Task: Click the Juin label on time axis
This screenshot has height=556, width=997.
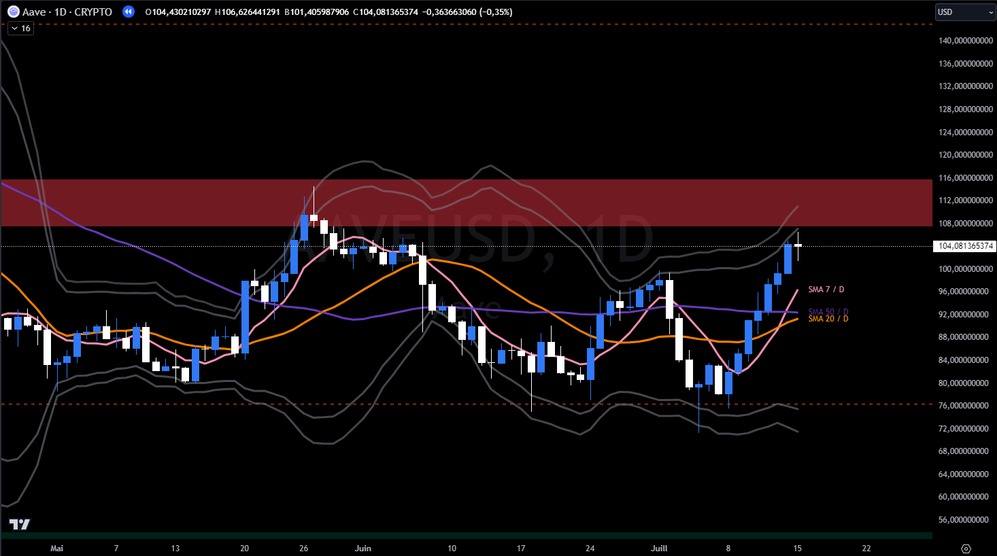Action: (363, 549)
